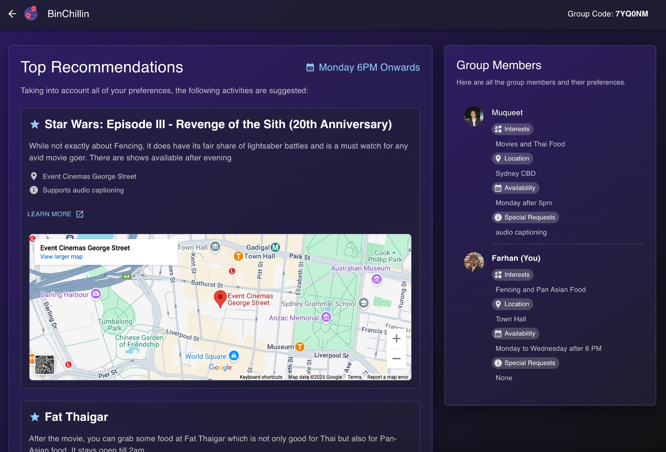Select the member name Muqueet

tap(507, 113)
